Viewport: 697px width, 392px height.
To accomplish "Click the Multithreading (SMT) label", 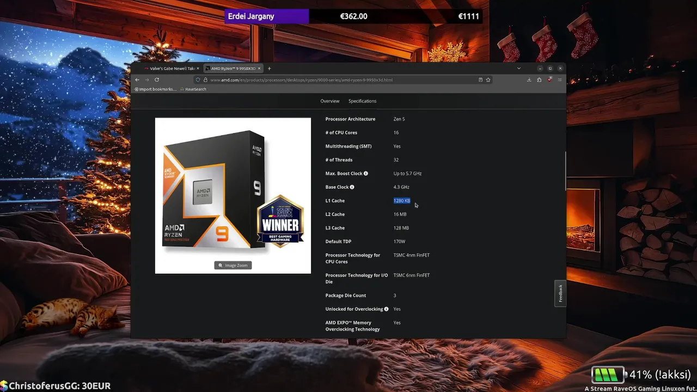I will [348, 146].
